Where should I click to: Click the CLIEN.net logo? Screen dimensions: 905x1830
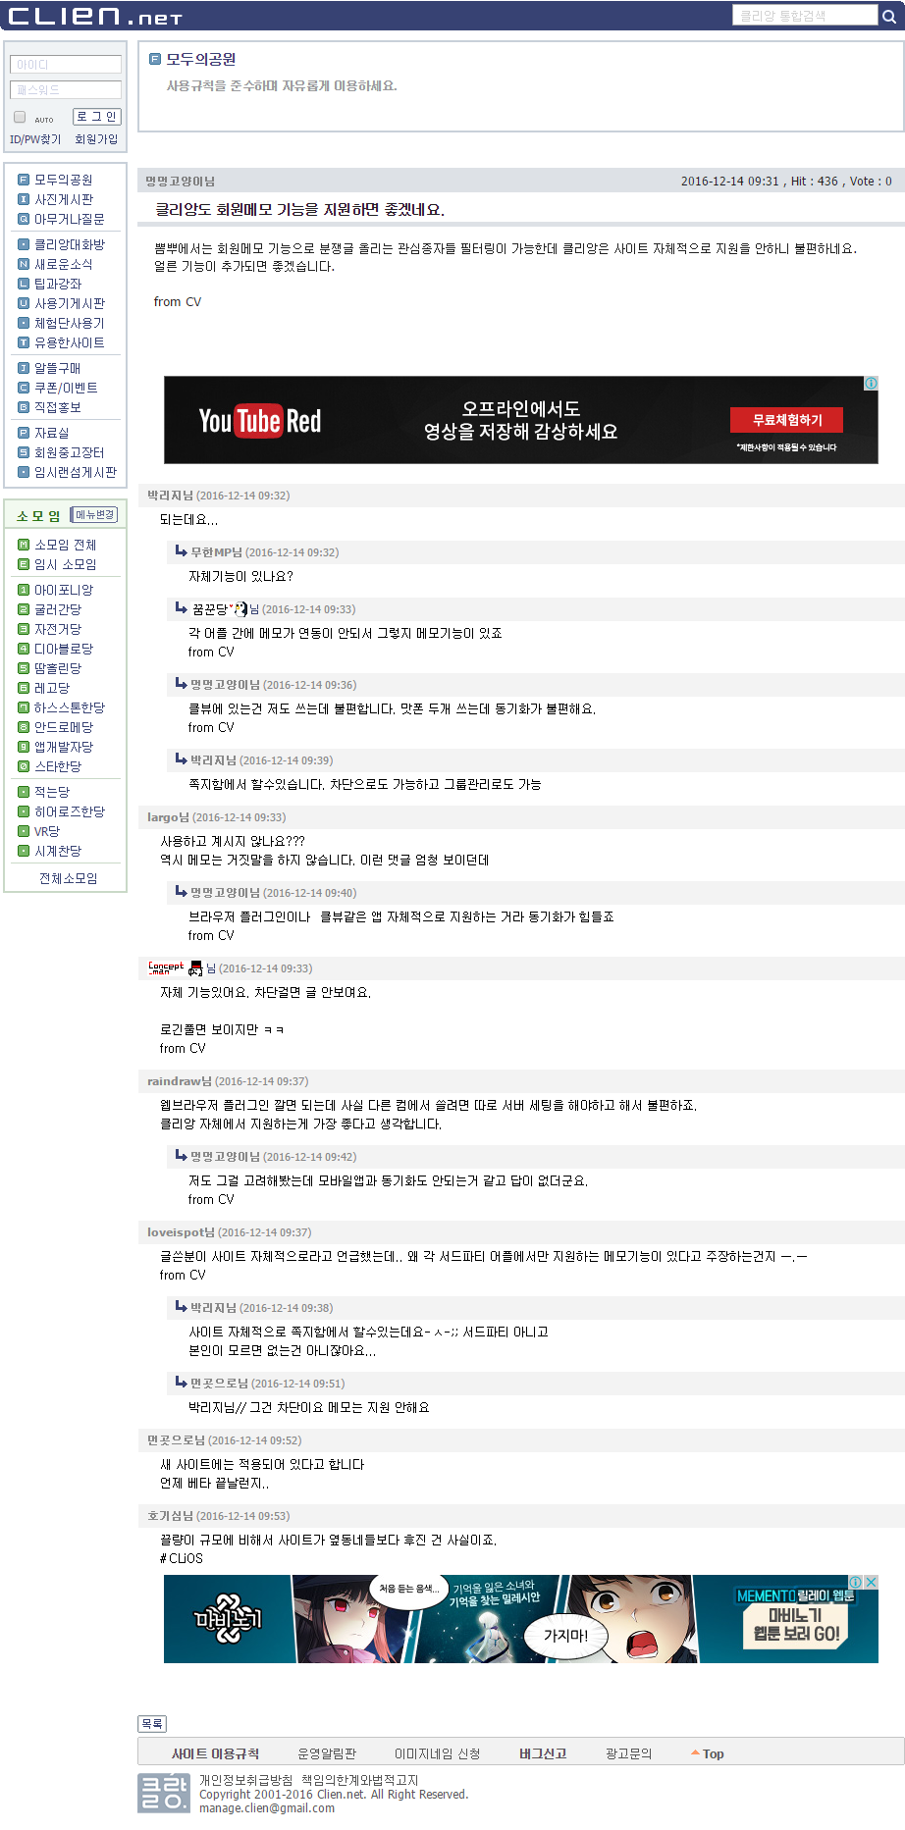94,16
